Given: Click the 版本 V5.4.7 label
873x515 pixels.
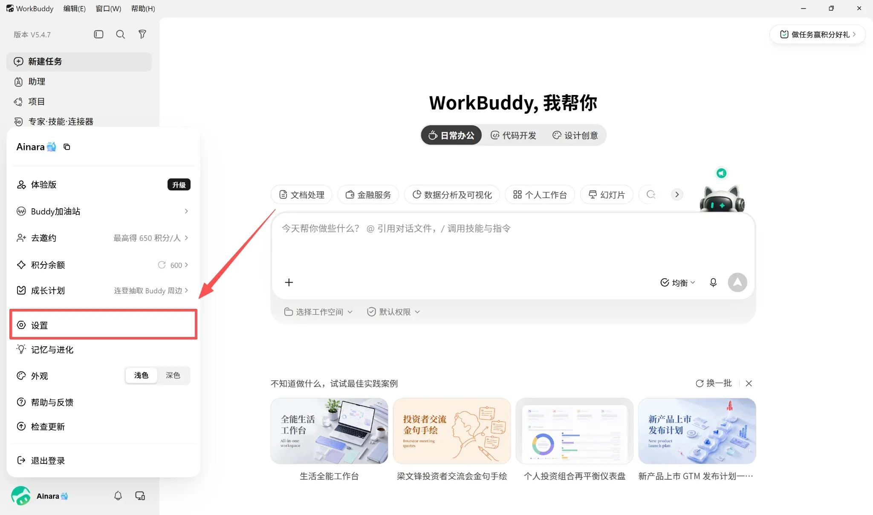Looking at the screenshot, I should point(32,35).
